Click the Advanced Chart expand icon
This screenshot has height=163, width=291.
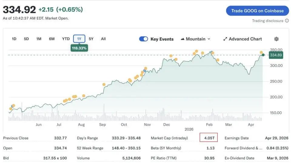[x=225, y=39]
